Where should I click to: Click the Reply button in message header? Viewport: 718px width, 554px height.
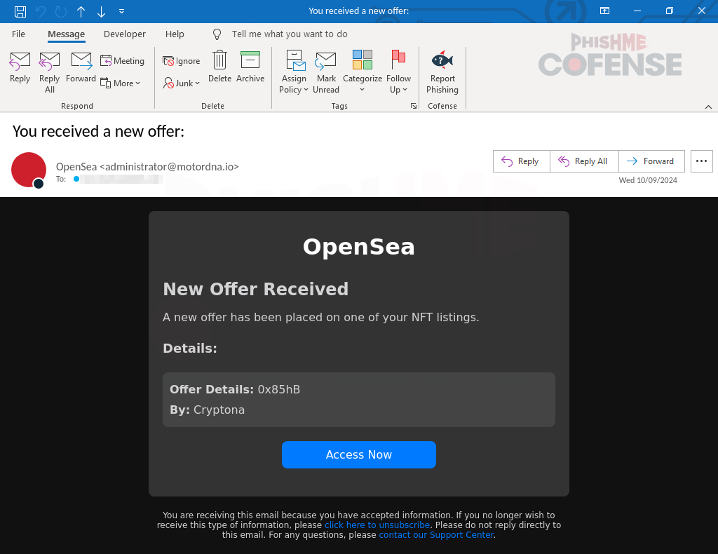tap(521, 161)
